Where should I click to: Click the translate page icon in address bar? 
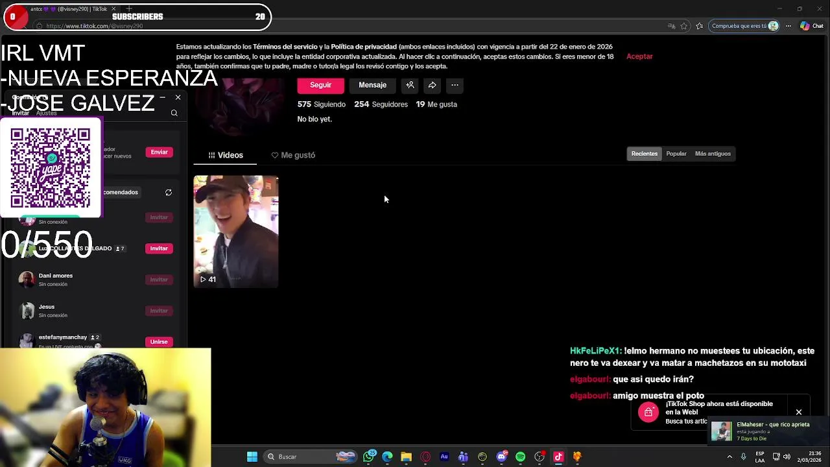[671, 26]
